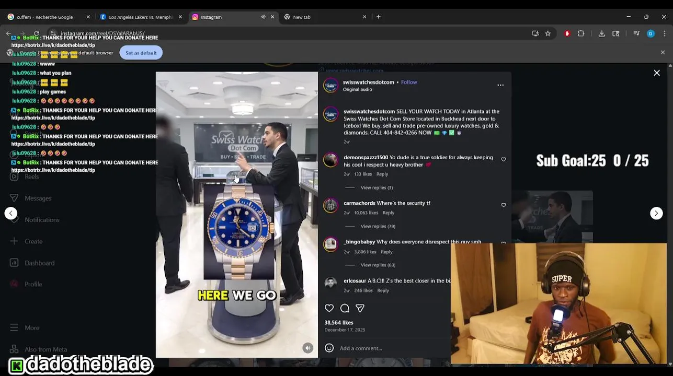The image size is (673, 376).
Task: Like the reel with the heart icon
Action: pyautogui.click(x=329, y=308)
